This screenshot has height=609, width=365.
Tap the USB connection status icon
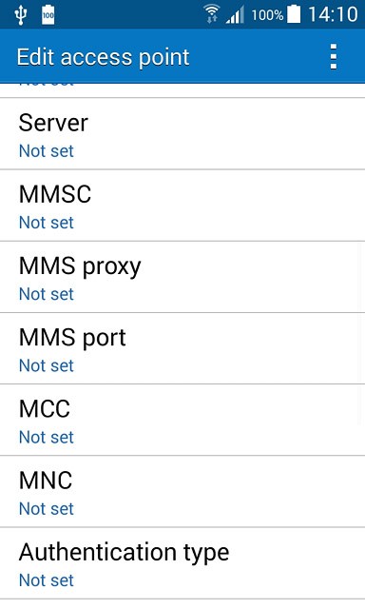20,15
